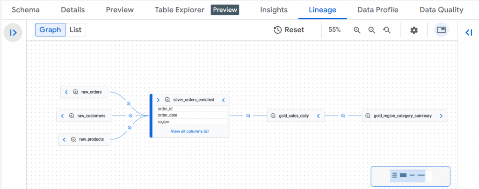Click the zoom in magnifier icon
The width and height of the screenshot is (479, 189).
[x=357, y=30]
